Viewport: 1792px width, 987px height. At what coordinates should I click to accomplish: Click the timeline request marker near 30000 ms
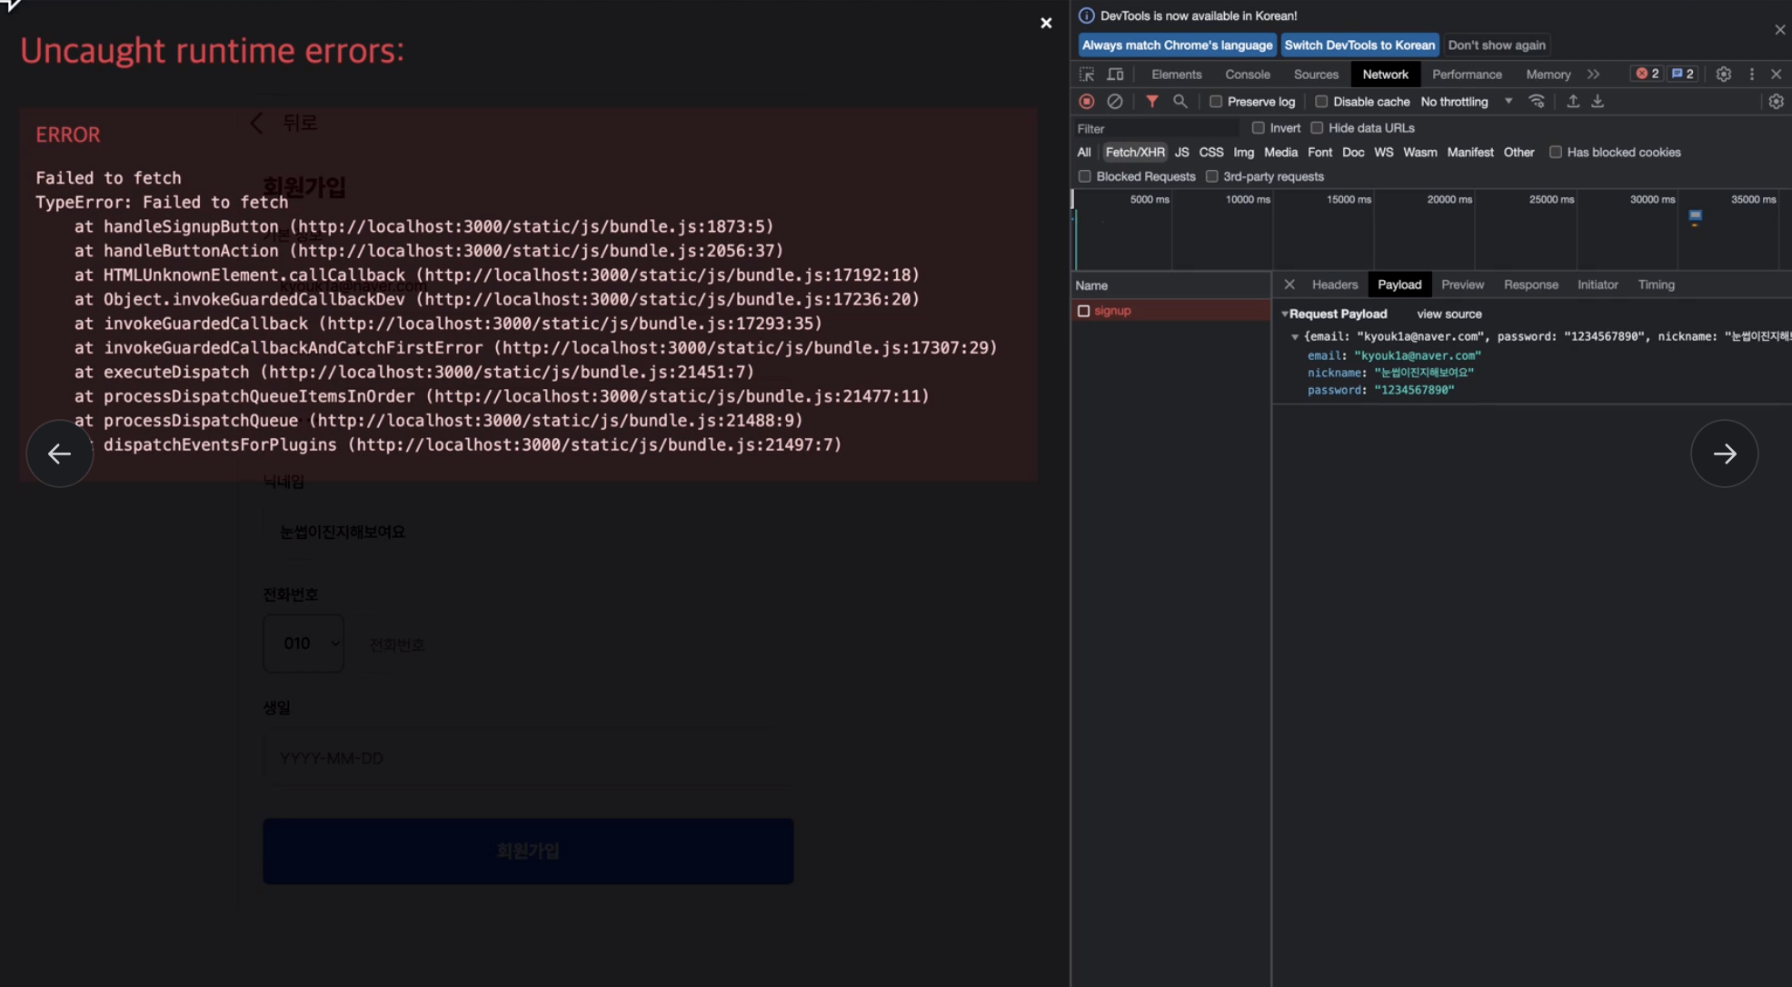pos(1695,216)
